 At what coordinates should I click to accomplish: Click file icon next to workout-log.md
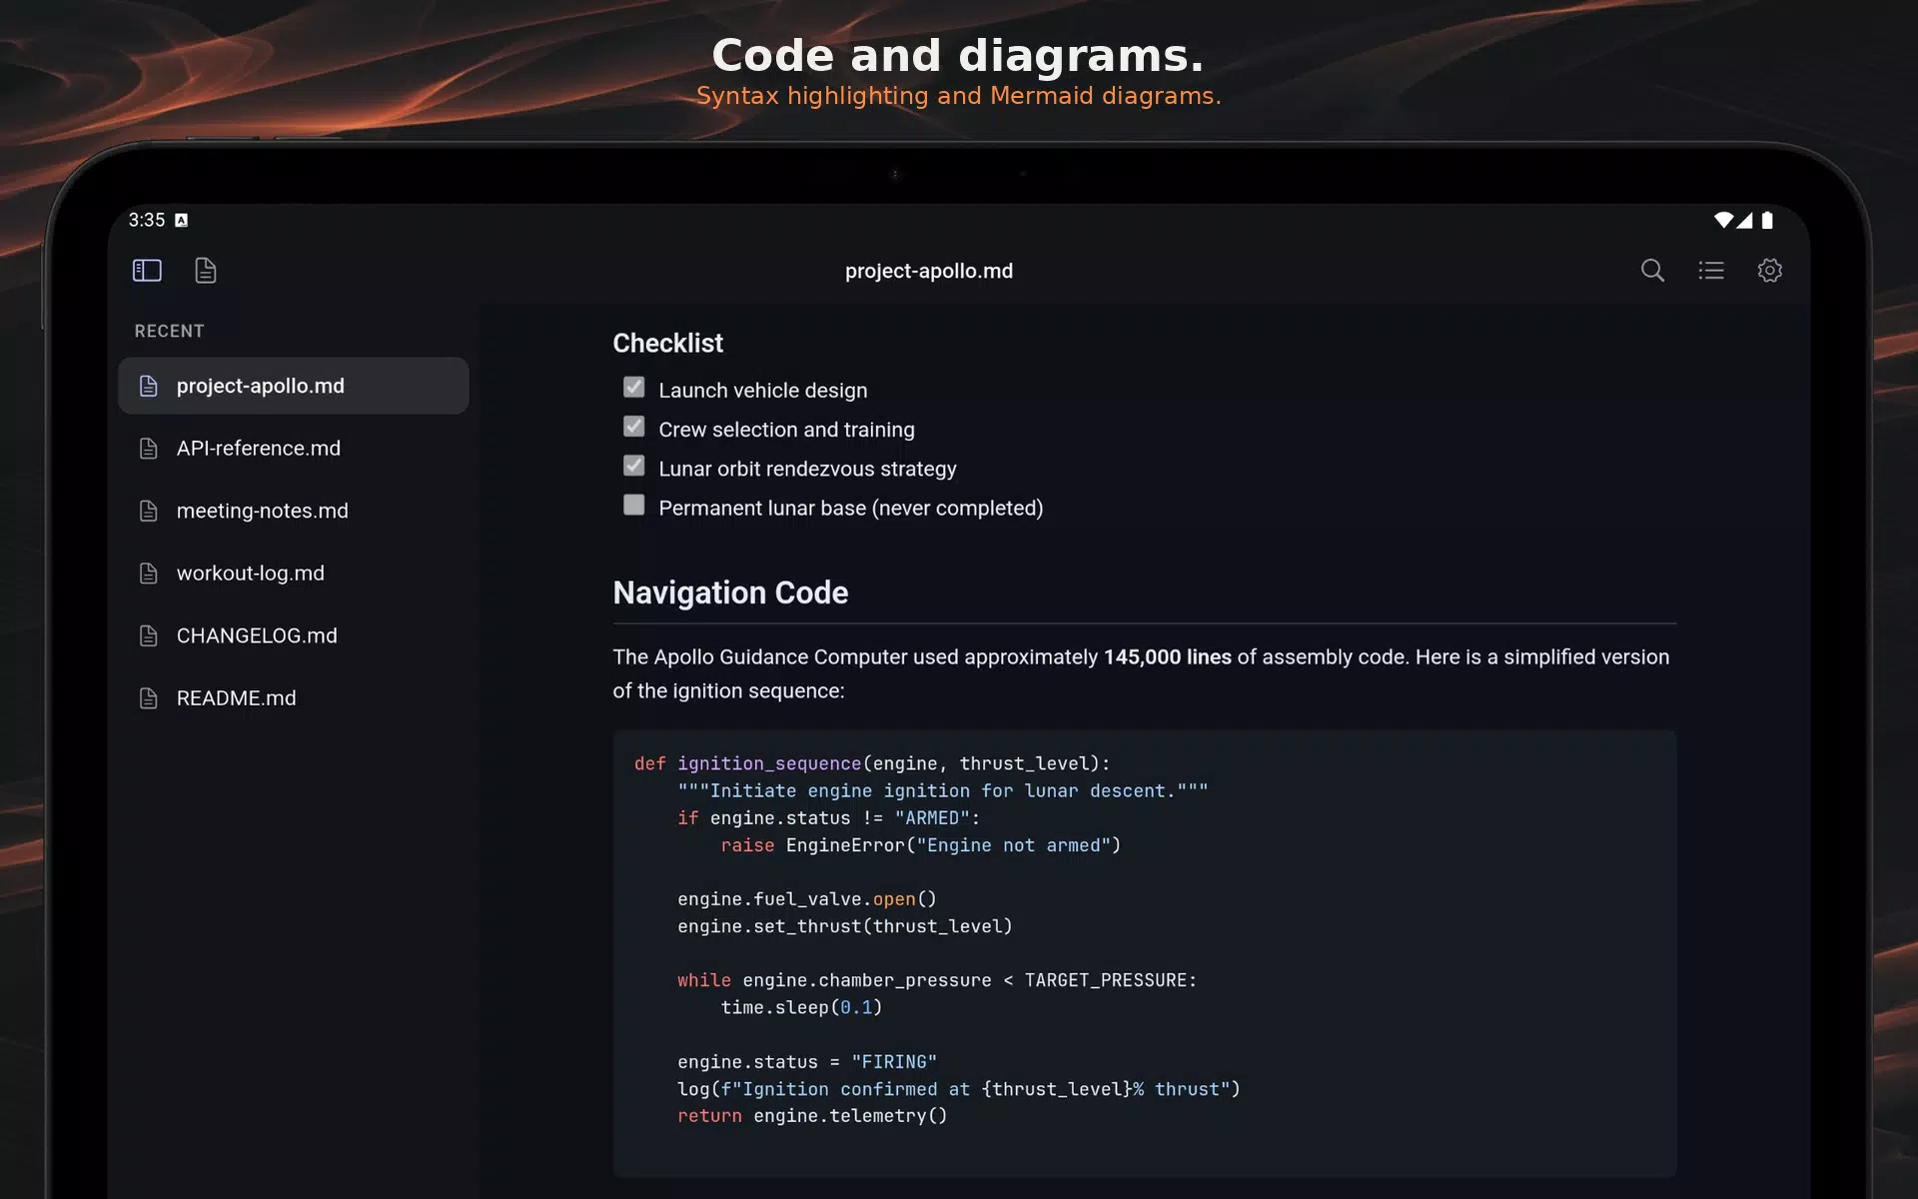[x=149, y=574]
